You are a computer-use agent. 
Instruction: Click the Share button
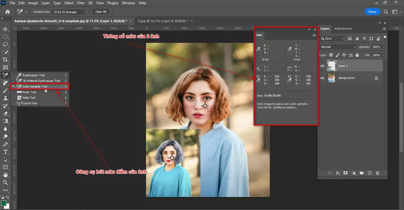pos(372,12)
